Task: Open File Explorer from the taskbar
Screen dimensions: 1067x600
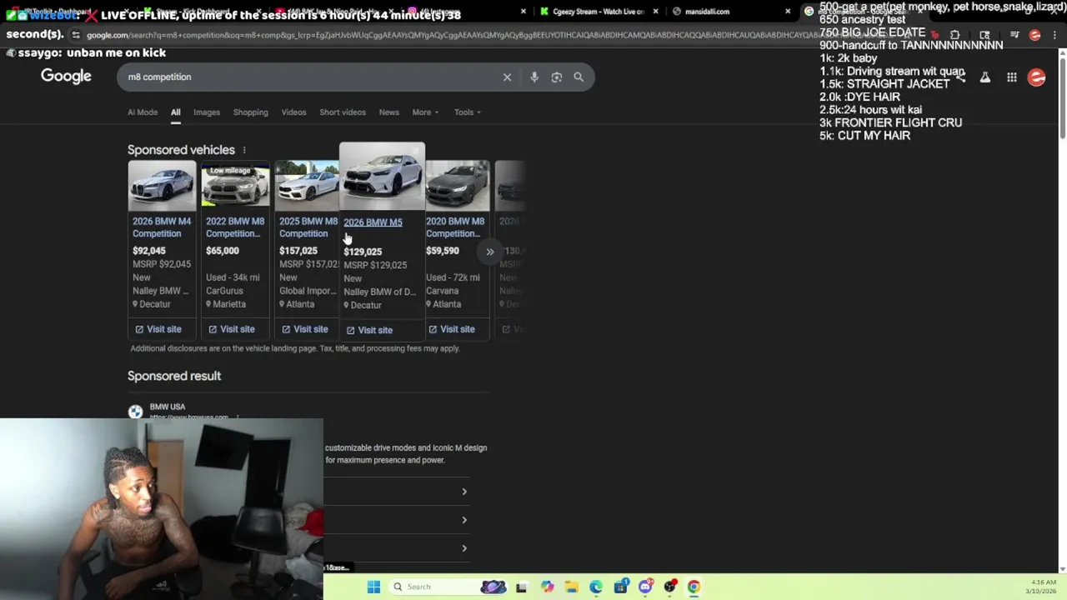Action: [x=571, y=587]
